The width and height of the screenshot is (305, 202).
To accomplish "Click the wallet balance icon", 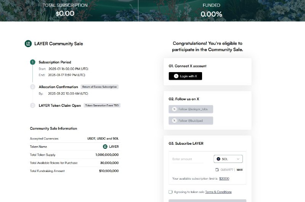I will click(x=217, y=170).
